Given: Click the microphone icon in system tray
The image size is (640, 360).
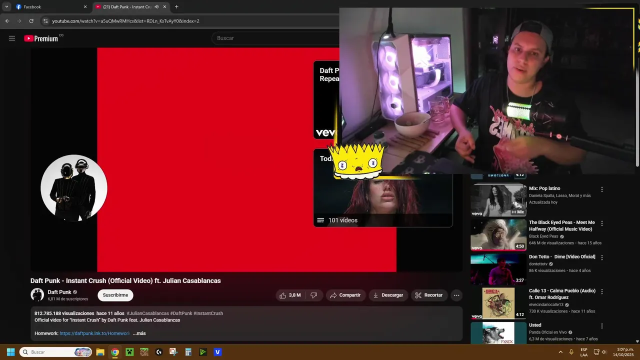Looking at the screenshot, I should [x=571, y=352].
